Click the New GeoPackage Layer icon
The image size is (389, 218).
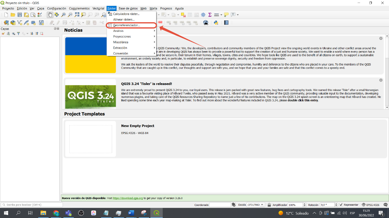click(13, 23)
